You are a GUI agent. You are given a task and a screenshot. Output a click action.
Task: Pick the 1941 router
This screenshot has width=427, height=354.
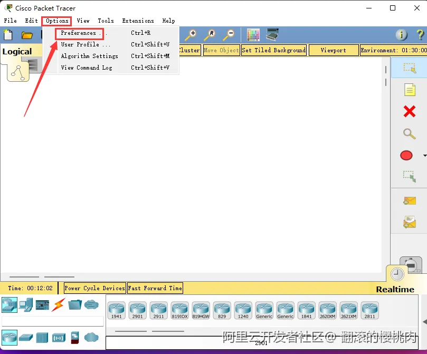[x=116, y=310]
